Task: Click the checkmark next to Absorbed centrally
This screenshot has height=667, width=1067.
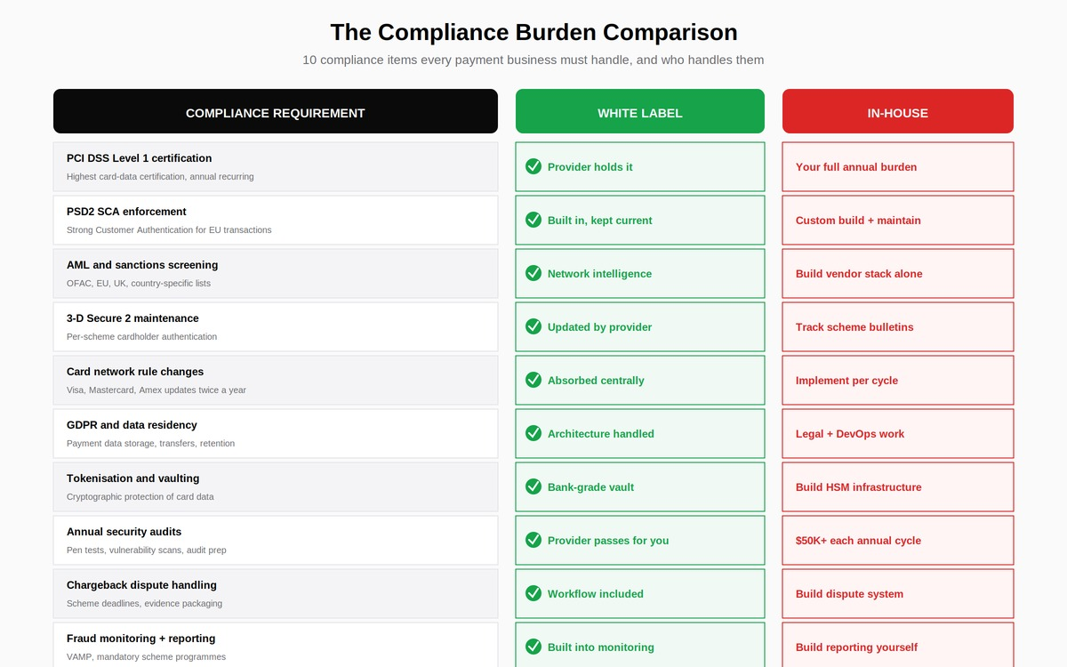Action: [x=533, y=380]
